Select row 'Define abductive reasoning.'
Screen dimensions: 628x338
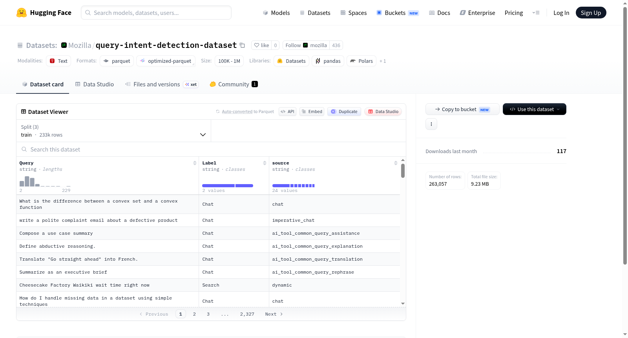[x=208, y=246]
